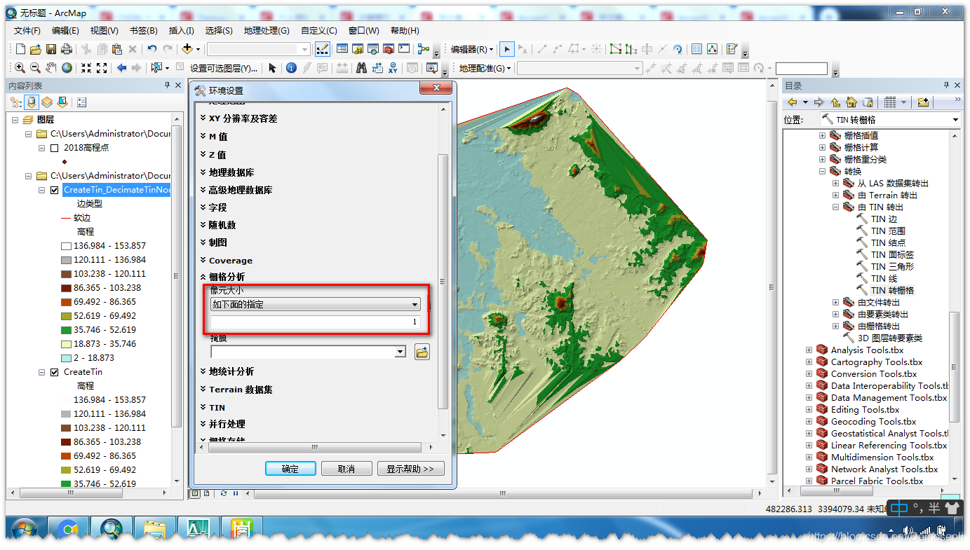The width and height of the screenshot is (970, 550).
Task: Open the 帮助(H) menu
Action: tap(405, 31)
